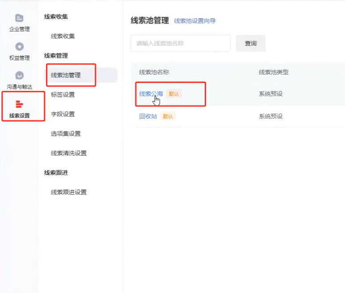
Task: Open 线索清洗设置 menu entry
Action: point(68,153)
